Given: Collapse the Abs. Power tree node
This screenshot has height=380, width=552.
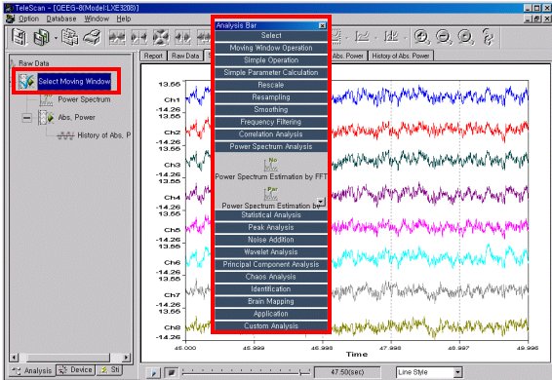Looking at the screenshot, I should pos(26,118).
